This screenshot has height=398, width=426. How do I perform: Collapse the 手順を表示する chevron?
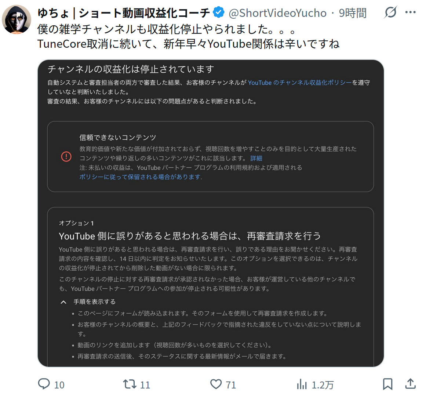tap(63, 302)
